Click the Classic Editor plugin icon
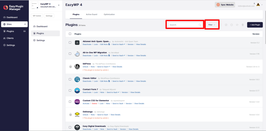266x131 pixels. pyautogui.click(x=77, y=79)
